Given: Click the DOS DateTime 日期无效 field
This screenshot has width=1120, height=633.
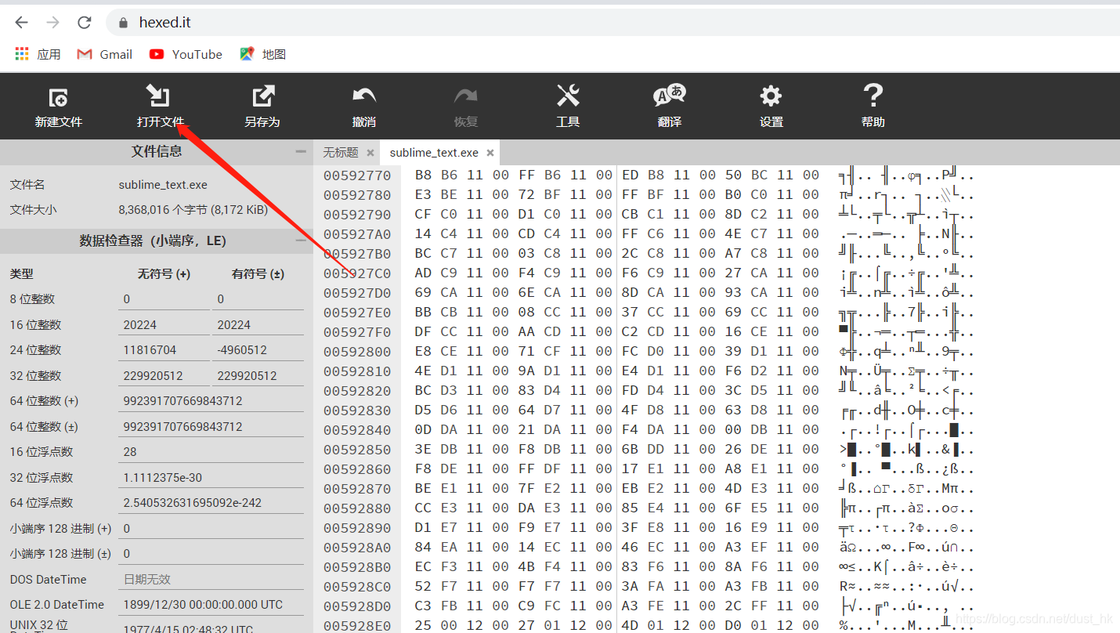Looking at the screenshot, I should pyautogui.click(x=211, y=580).
